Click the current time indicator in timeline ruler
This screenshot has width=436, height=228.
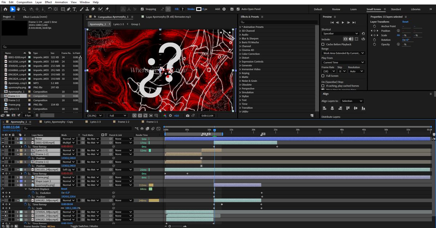214,130
